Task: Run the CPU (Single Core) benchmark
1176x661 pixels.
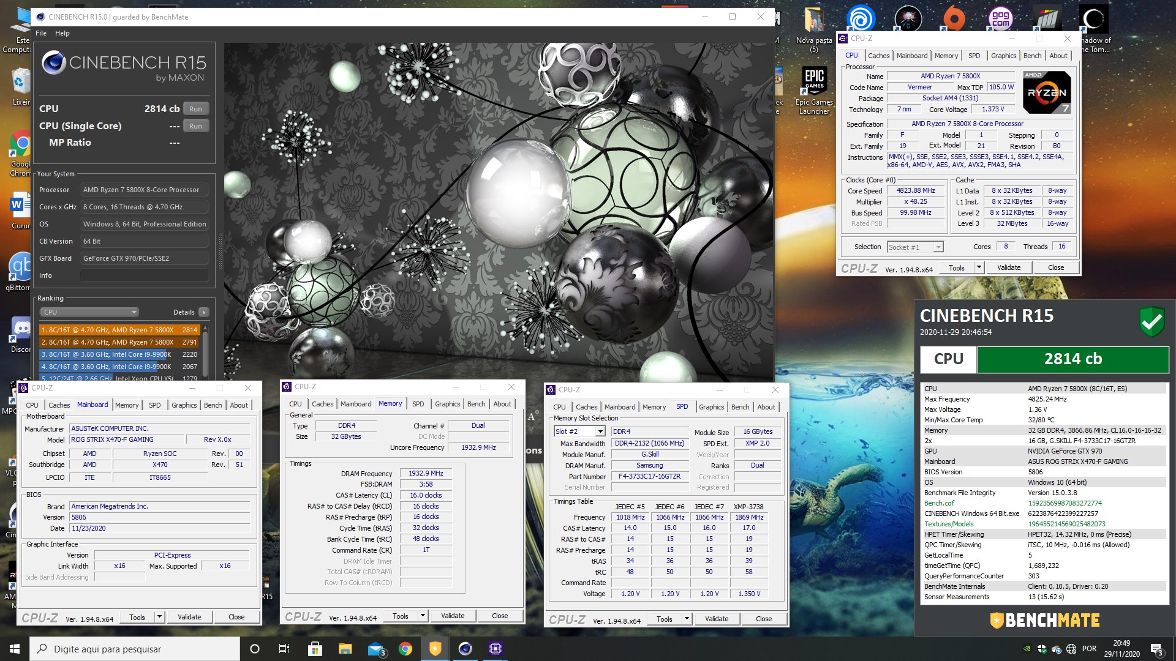Action: [x=195, y=126]
